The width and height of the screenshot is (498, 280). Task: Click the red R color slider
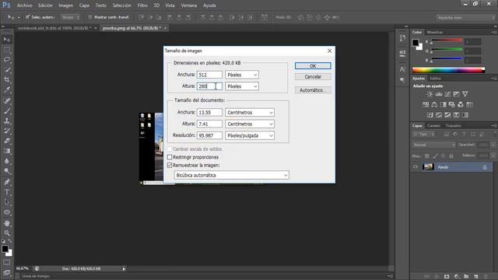446,40
